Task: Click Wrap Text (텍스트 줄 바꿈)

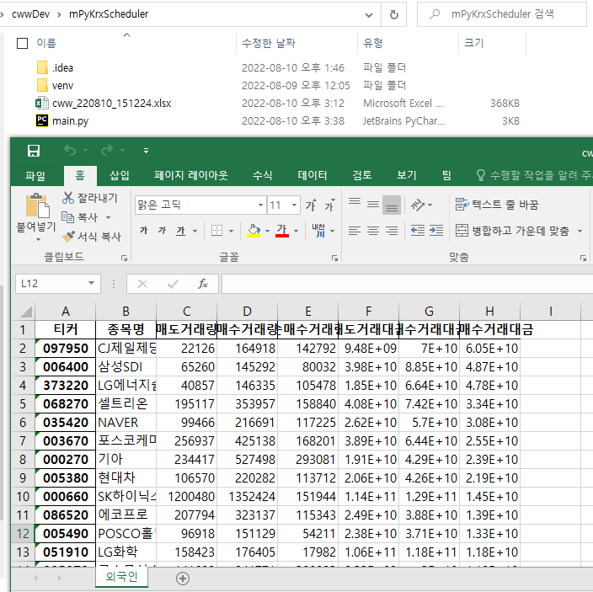Action: point(497,205)
